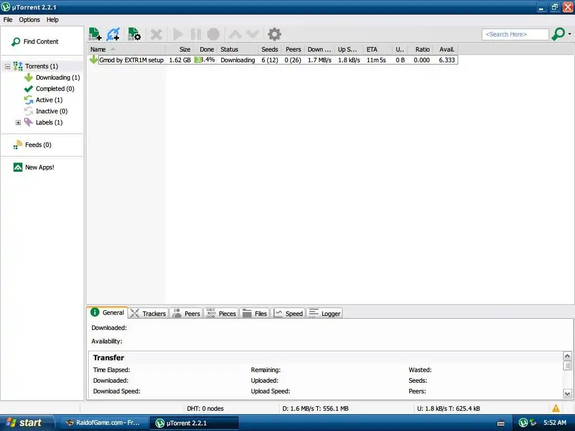Open Feeds (0) in the sidebar
575x431 pixels.
pos(32,145)
